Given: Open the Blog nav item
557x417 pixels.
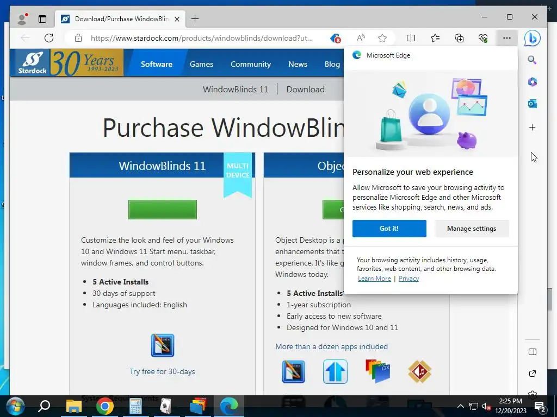Looking at the screenshot, I should [x=332, y=64].
